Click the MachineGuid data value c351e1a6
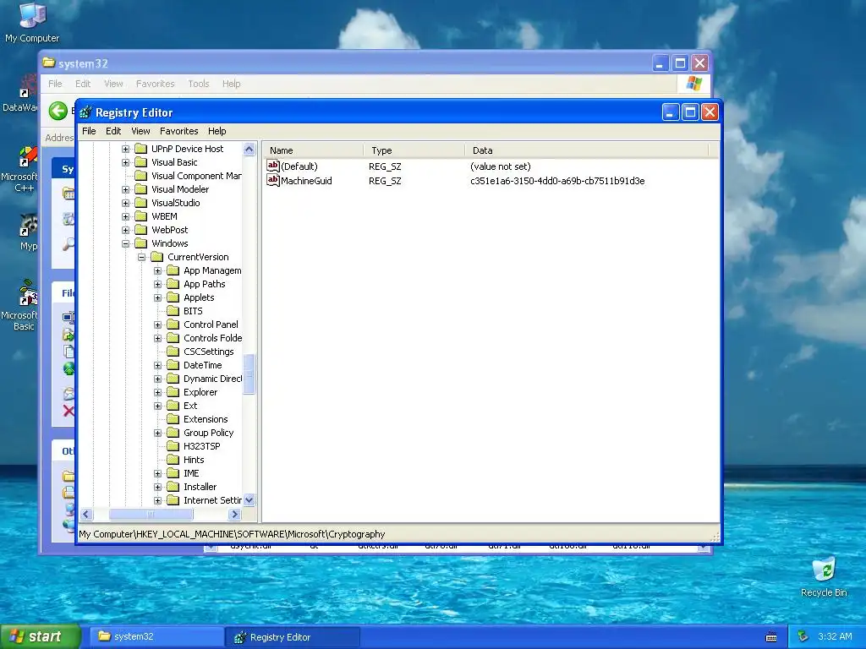The height and width of the screenshot is (649, 866). [x=557, y=181]
